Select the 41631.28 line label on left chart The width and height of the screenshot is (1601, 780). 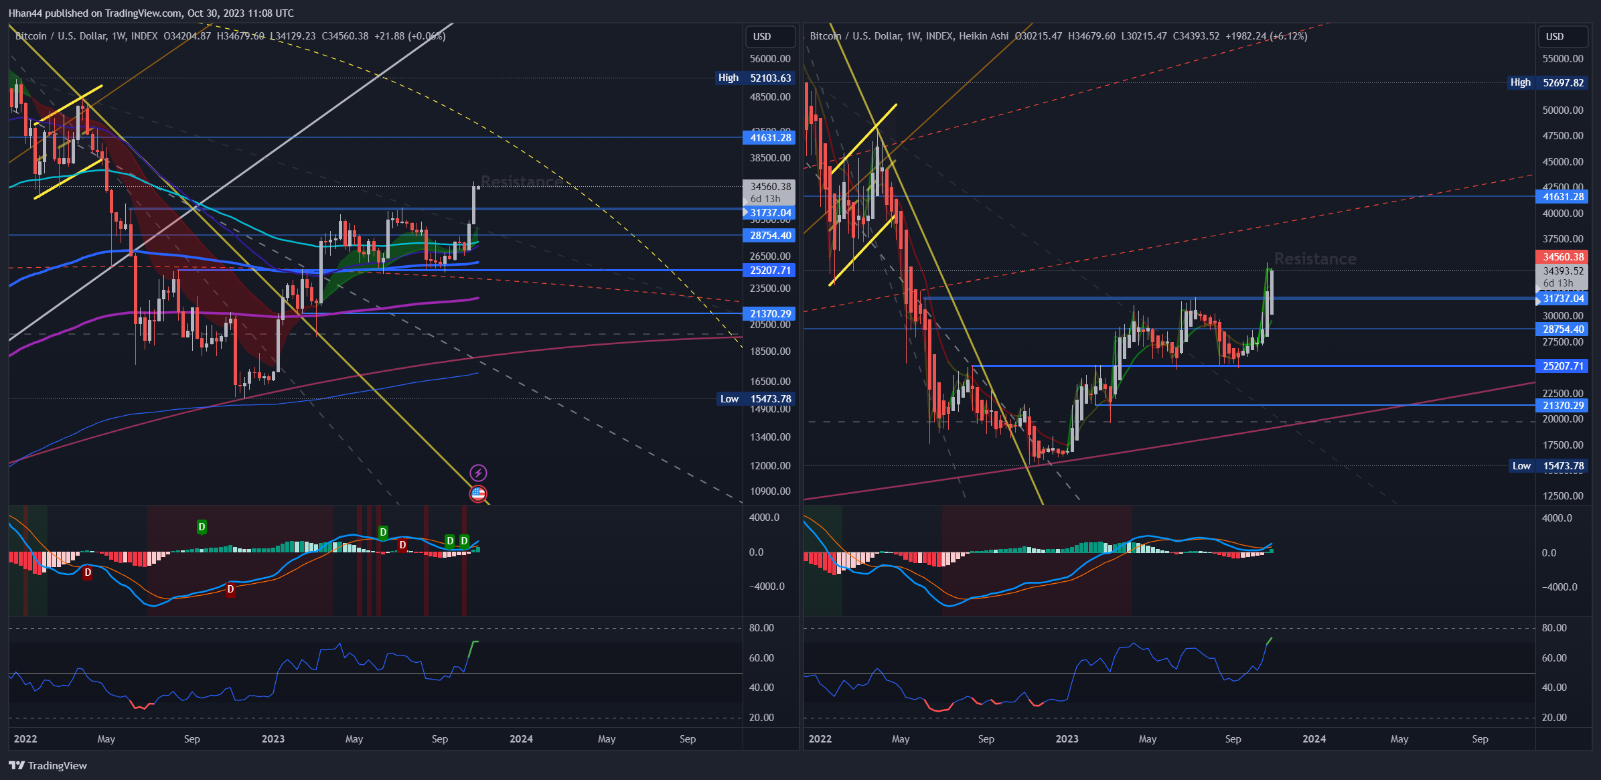(x=770, y=138)
